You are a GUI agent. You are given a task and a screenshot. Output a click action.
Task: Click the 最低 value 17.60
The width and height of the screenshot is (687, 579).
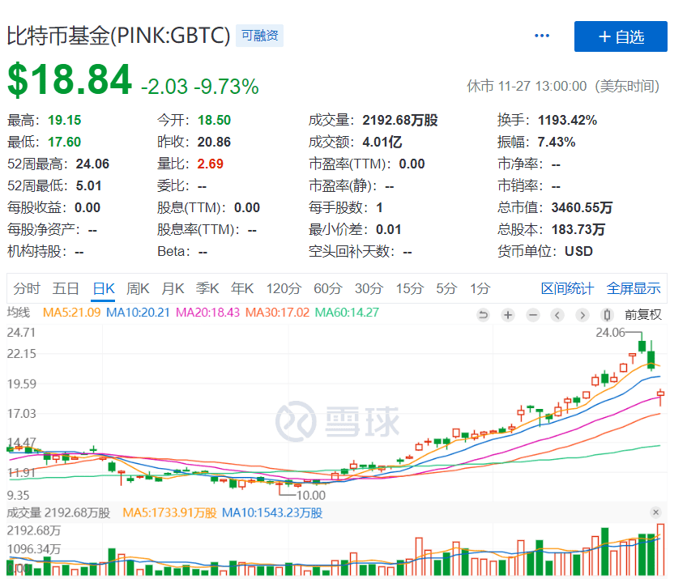pos(65,142)
